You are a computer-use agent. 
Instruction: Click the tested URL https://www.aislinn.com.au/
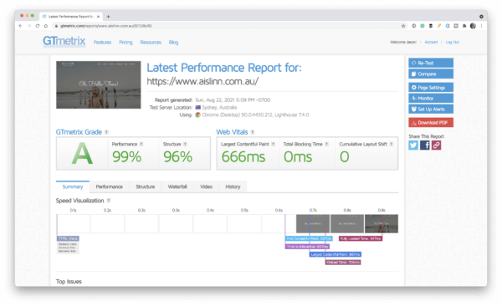[202, 81]
